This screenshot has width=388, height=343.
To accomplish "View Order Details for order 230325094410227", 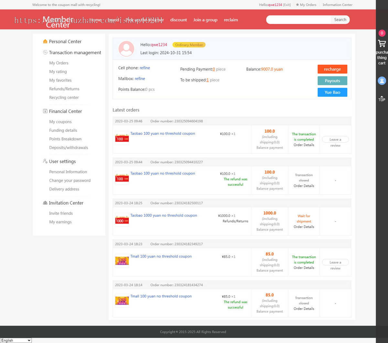I will (304, 186).
